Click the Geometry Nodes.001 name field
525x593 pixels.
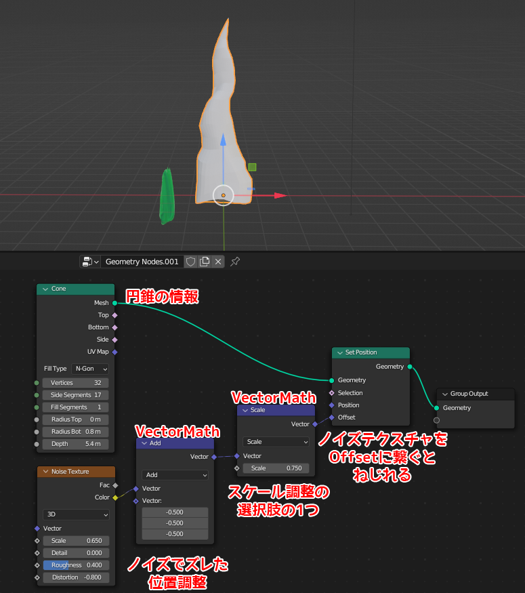tap(142, 262)
